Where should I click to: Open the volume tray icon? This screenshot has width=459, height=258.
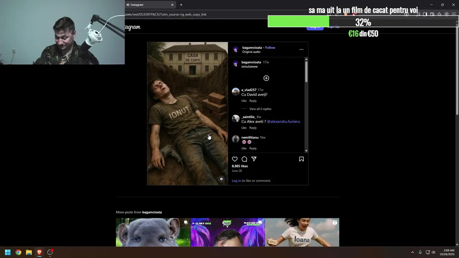tap(433, 252)
